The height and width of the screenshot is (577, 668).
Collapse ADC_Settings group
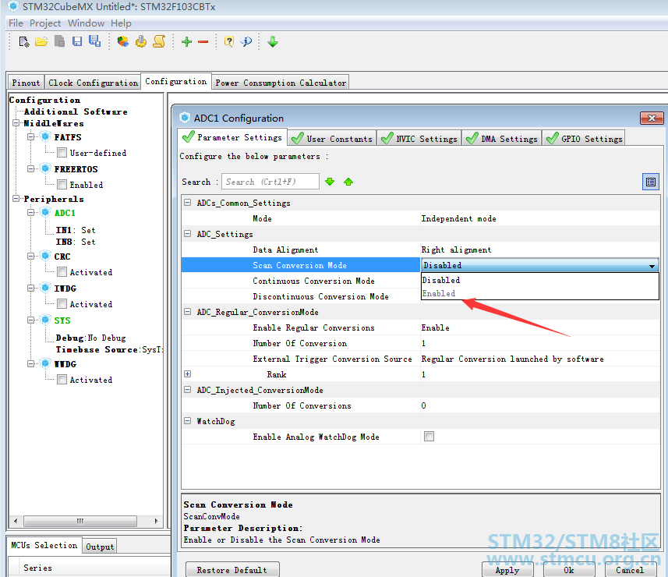[x=187, y=233]
